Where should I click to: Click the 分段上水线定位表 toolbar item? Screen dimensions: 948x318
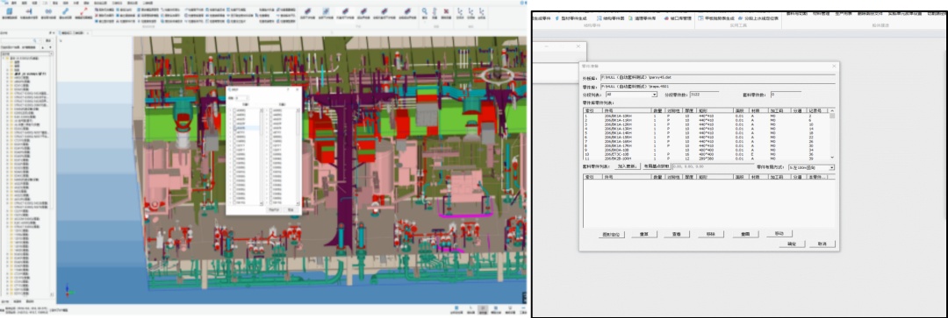(x=758, y=18)
